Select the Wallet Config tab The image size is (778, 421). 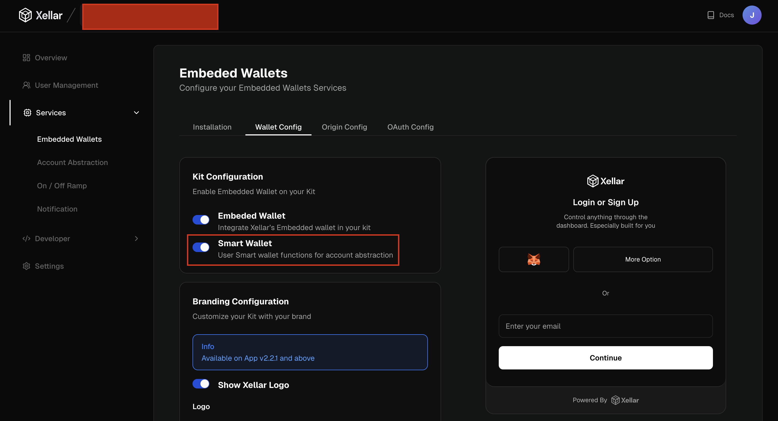coord(278,127)
